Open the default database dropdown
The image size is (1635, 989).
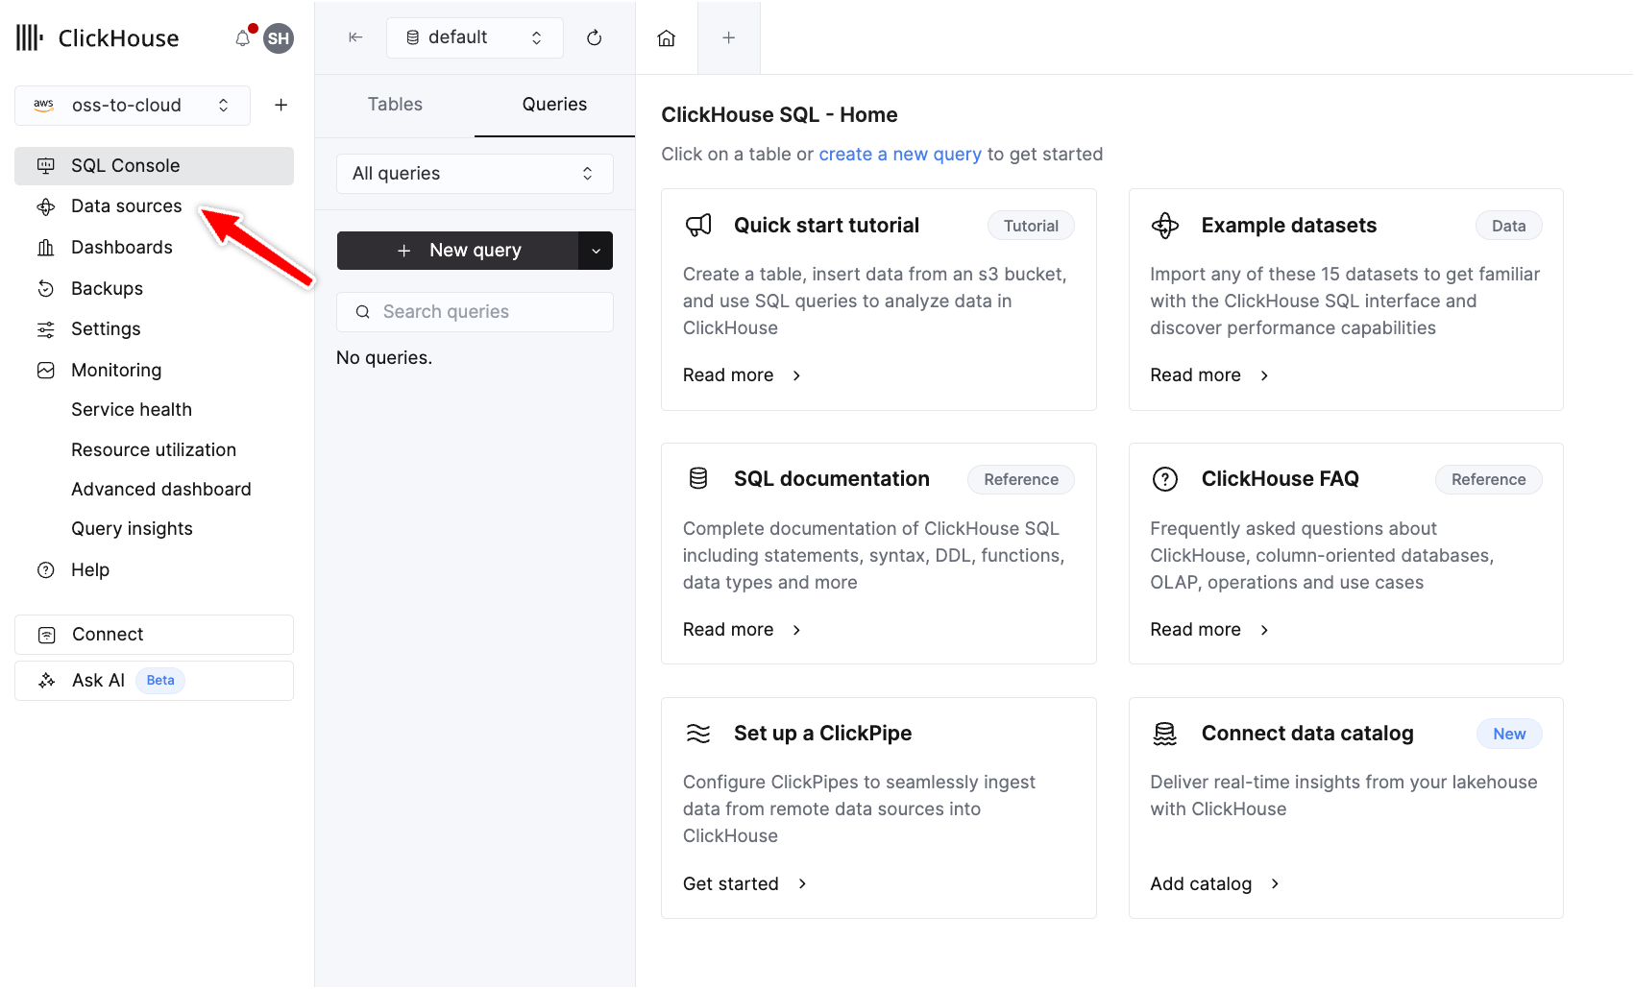pos(475,37)
